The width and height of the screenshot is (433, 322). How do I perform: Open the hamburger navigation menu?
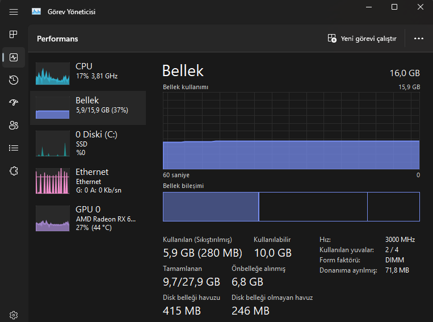pos(14,11)
